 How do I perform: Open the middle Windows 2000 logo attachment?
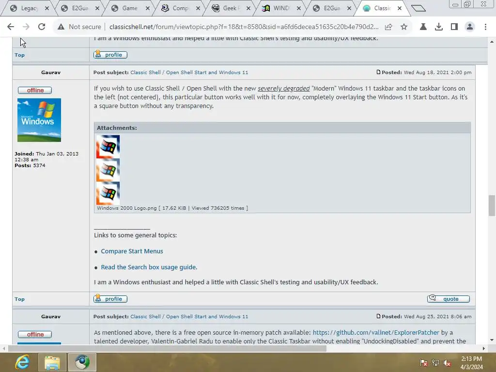108,170
